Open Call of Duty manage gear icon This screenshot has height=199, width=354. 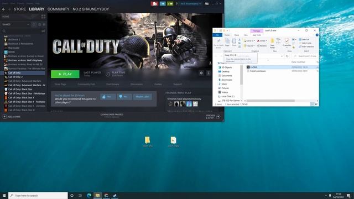[201, 73]
